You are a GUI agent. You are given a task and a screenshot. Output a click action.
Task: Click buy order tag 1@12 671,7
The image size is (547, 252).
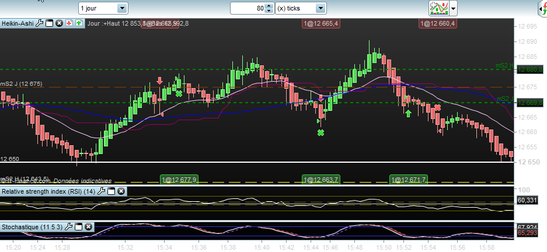pyautogui.click(x=409, y=180)
